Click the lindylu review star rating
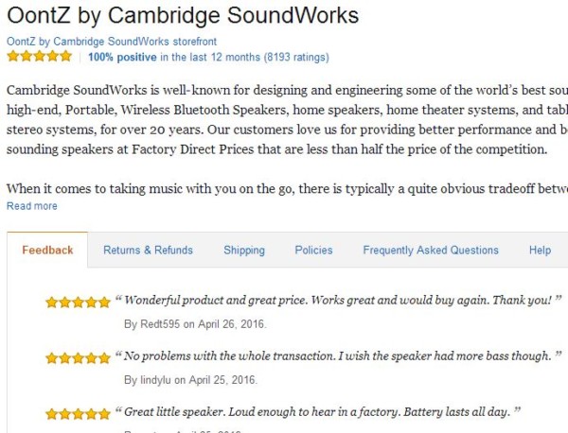 click(x=78, y=358)
